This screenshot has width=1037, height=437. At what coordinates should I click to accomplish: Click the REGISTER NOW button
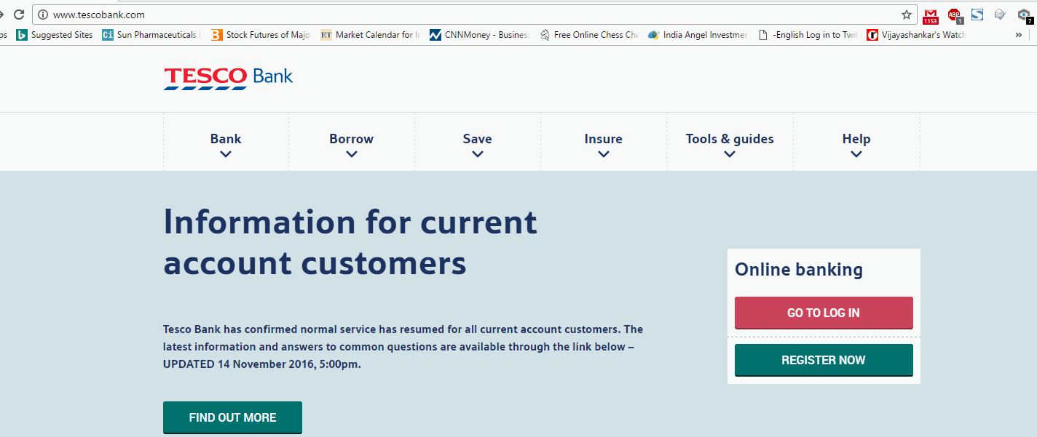824,360
